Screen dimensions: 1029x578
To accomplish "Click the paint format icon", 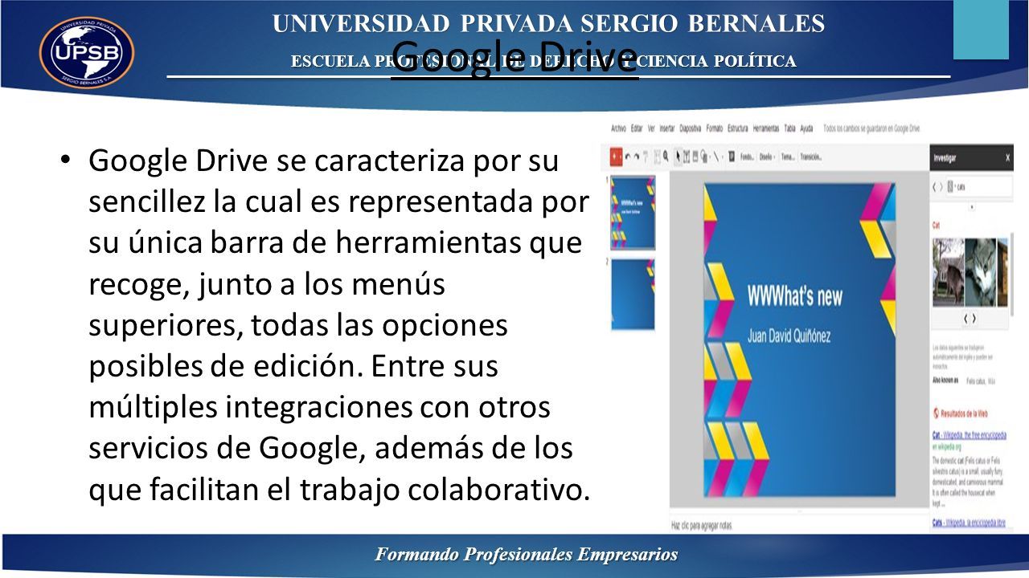I will [x=646, y=157].
